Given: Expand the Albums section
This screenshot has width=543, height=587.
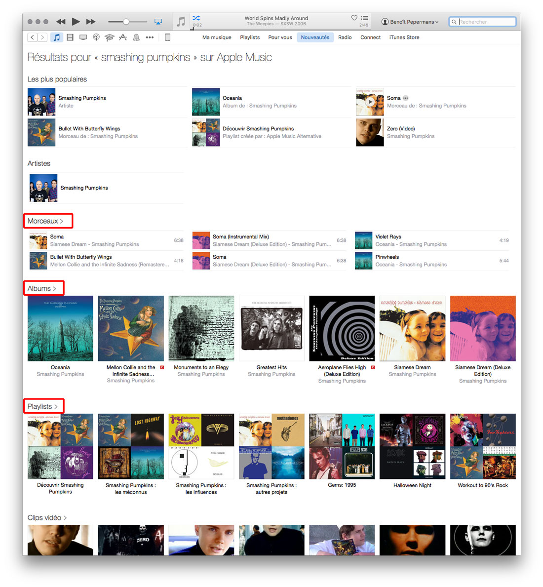Looking at the screenshot, I should coord(41,289).
